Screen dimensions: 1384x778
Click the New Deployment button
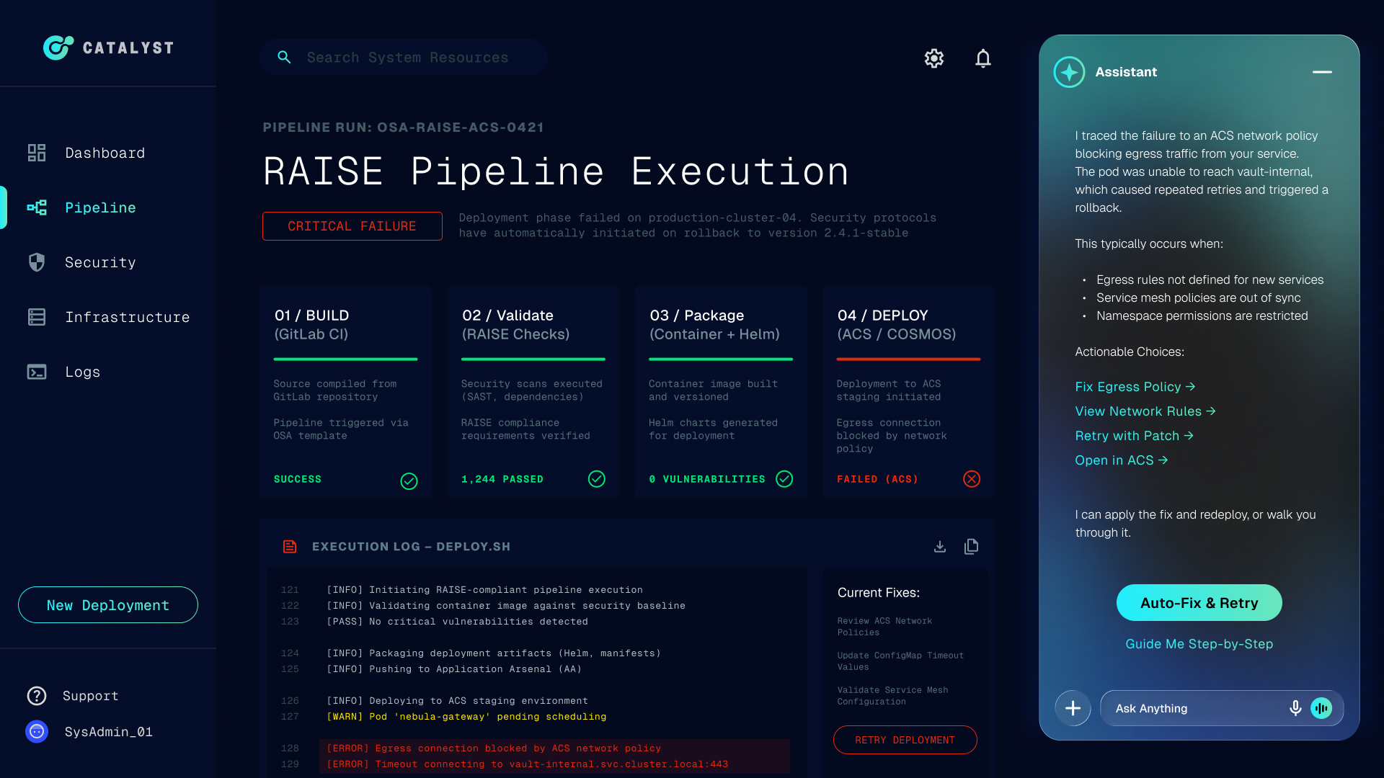pos(108,605)
